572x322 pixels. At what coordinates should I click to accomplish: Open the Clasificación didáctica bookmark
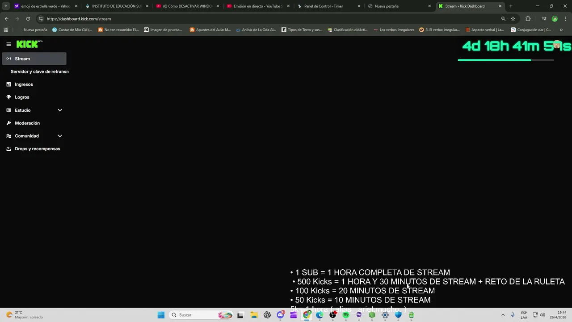tap(348, 30)
